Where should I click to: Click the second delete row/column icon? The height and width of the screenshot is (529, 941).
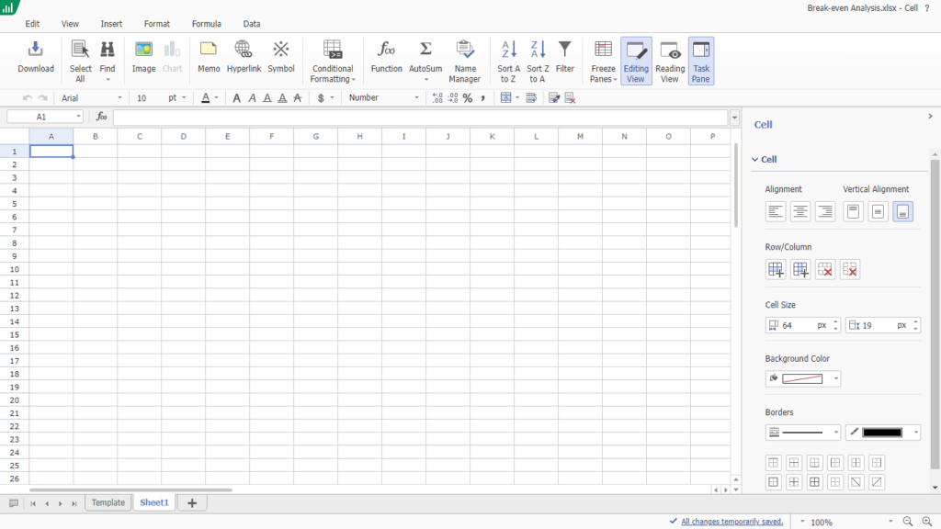[850, 269]
